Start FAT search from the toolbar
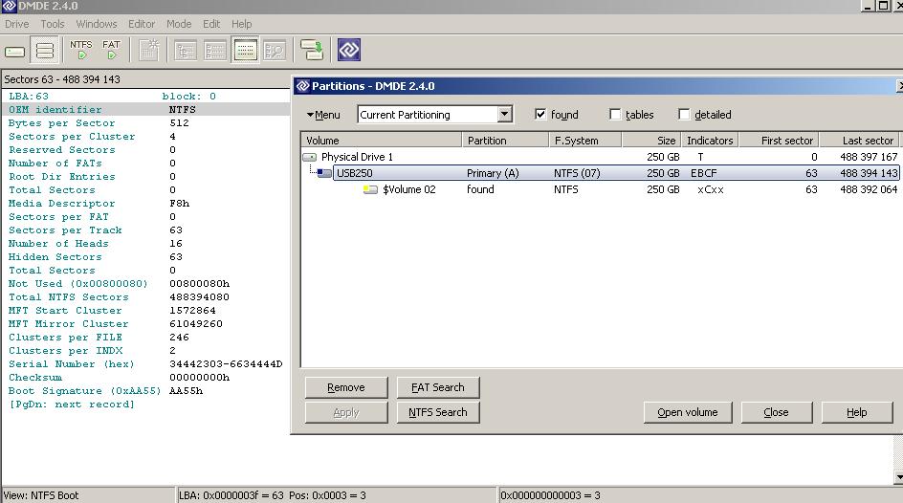 pyautogui.click(x=111, y=50)
